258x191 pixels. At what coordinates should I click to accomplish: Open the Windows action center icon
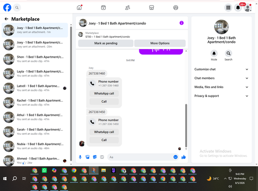pyautogui.click(x=251, y=179)
